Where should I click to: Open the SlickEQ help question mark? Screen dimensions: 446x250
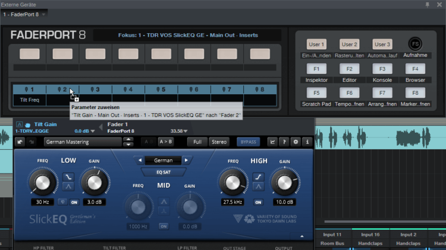(284, 142)
